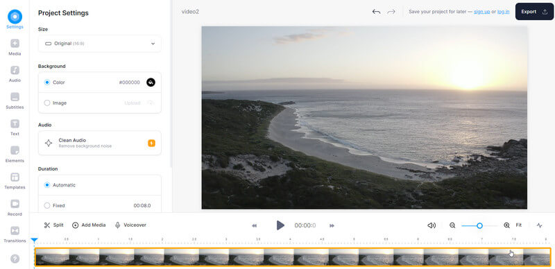
Task: Click the image upload cloud icon
Action: point(151,103)
